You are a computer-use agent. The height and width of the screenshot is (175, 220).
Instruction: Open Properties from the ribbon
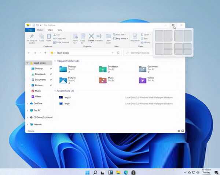click(x=135, y=37)
